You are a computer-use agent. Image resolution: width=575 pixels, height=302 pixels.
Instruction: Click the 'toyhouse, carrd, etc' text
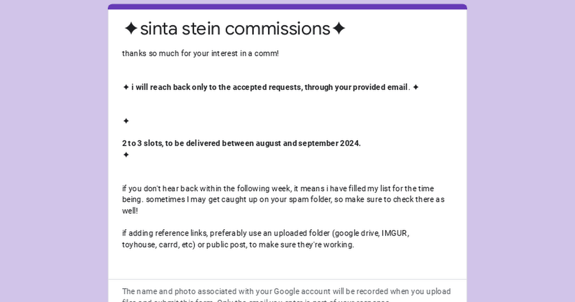(x=158, y=244)
